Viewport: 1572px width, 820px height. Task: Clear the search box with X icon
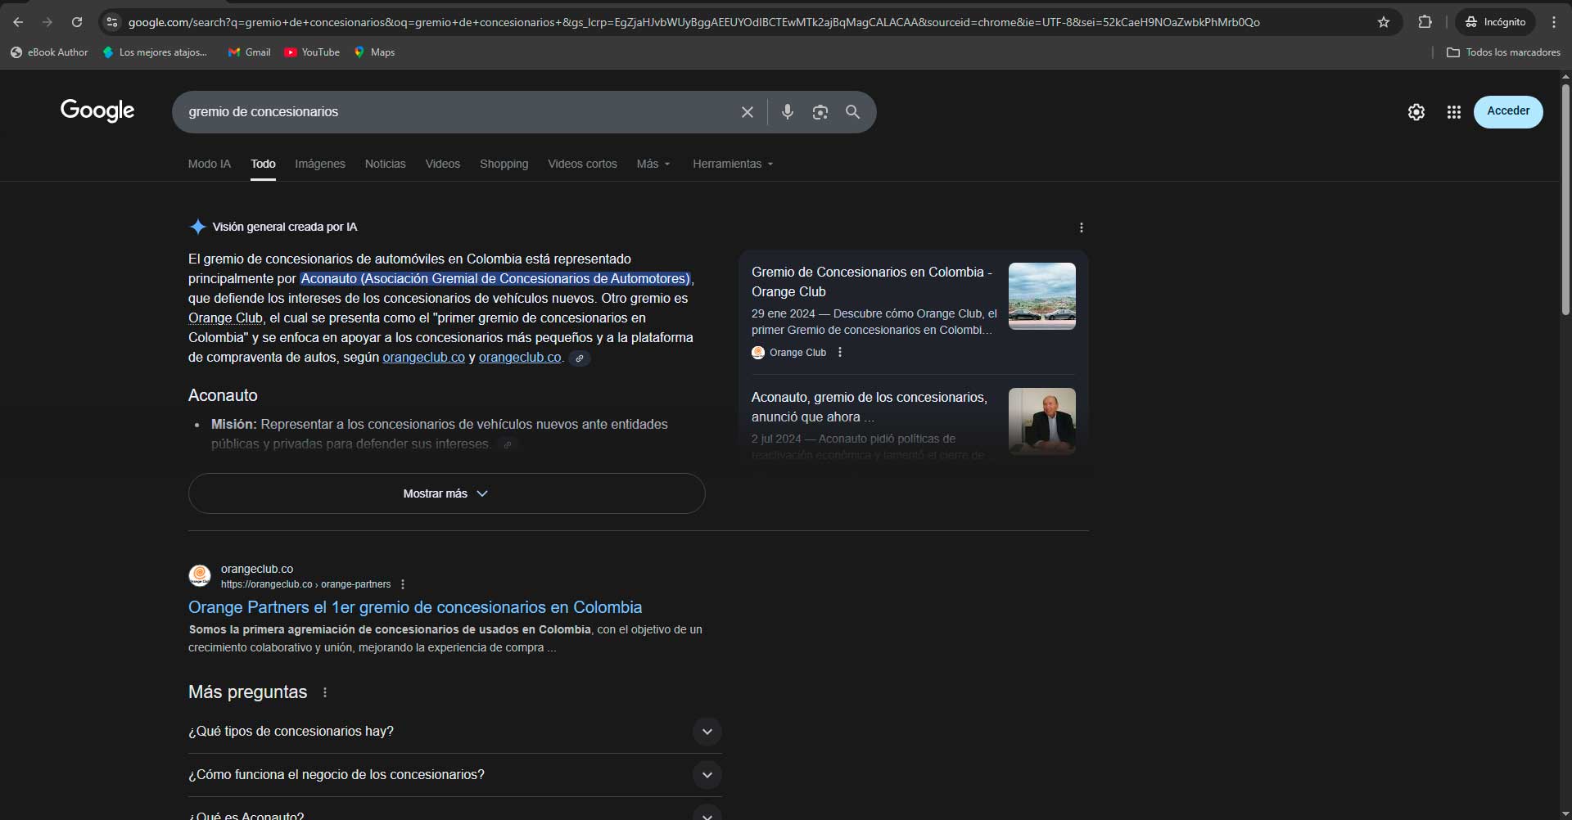(747, 112)
